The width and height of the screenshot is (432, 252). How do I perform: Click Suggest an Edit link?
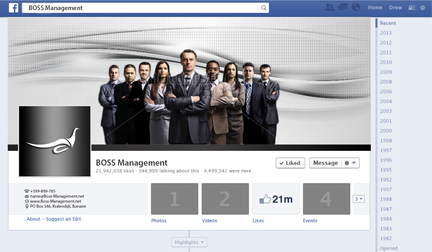tap(64, 219)
